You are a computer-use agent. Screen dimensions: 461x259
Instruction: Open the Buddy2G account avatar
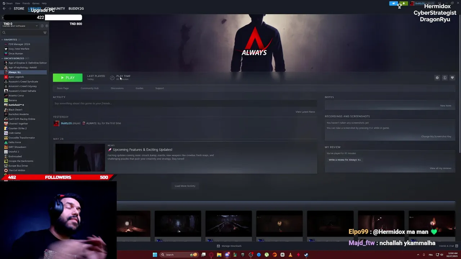coord(412,4)
